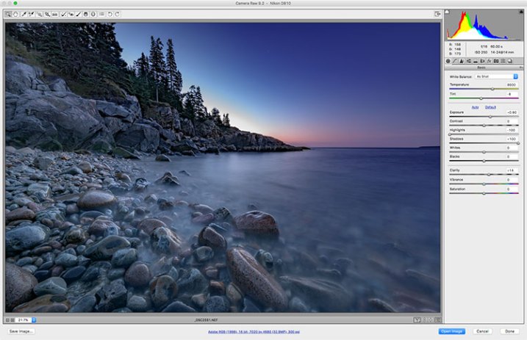Toggle highlight clipping warning on histogram

pyautogui.click(x=521, y=12)
